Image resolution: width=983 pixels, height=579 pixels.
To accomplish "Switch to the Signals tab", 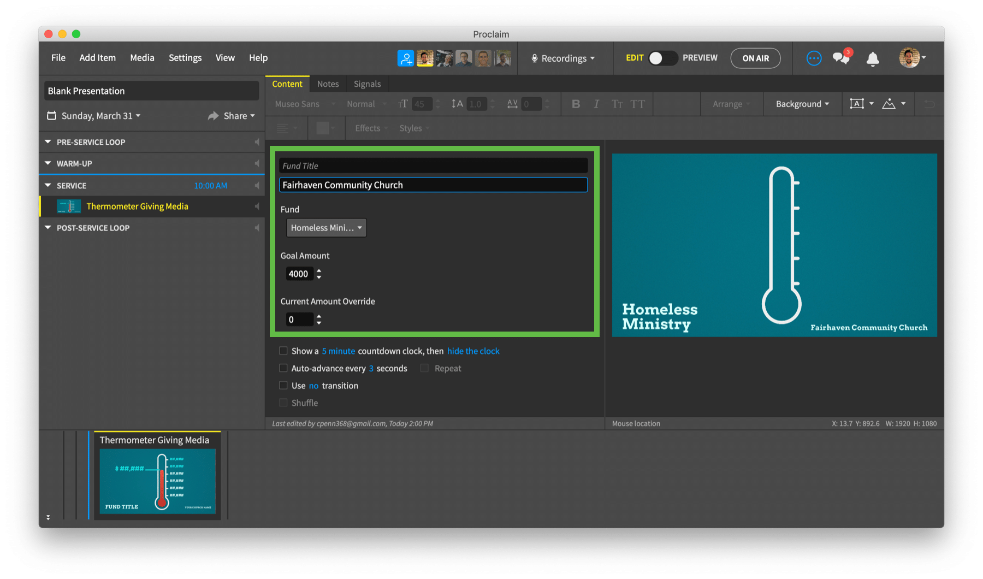I will [367, 84].
